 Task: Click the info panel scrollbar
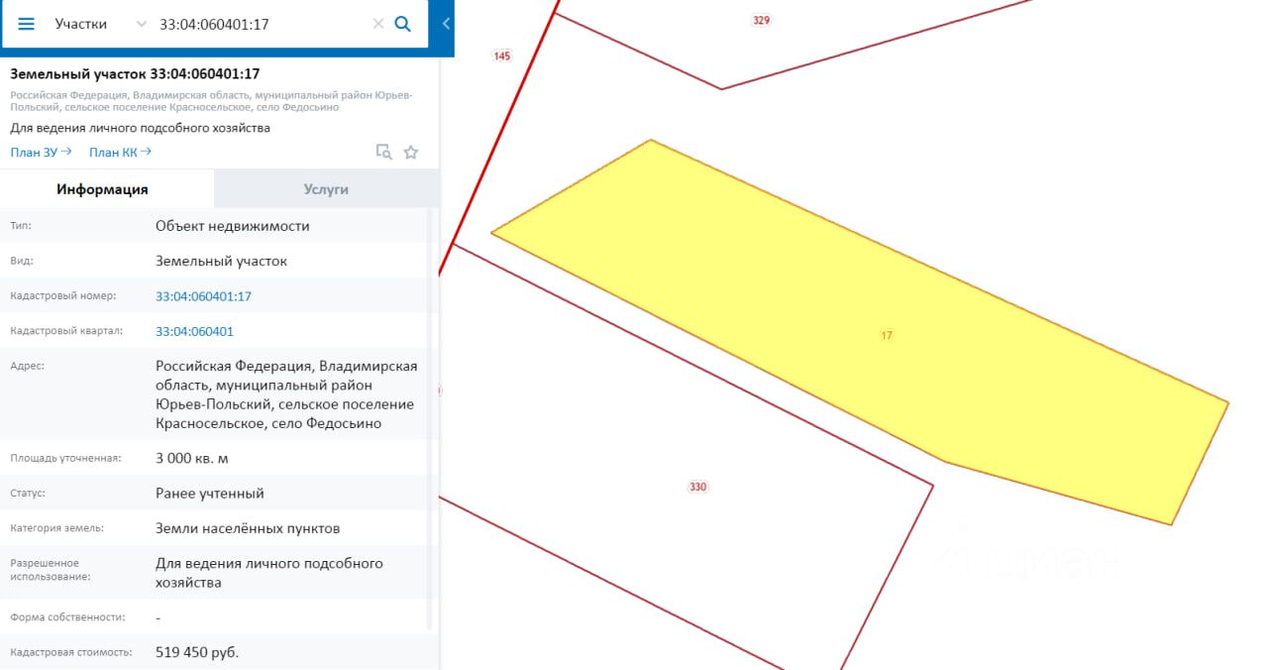tap(430, 416)
